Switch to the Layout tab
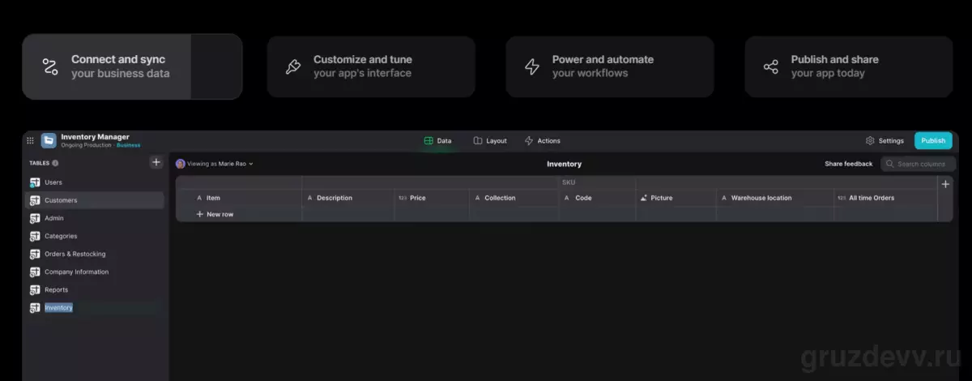Image resolution: width=972 pixels, height=381 pixels. point(490,140)
